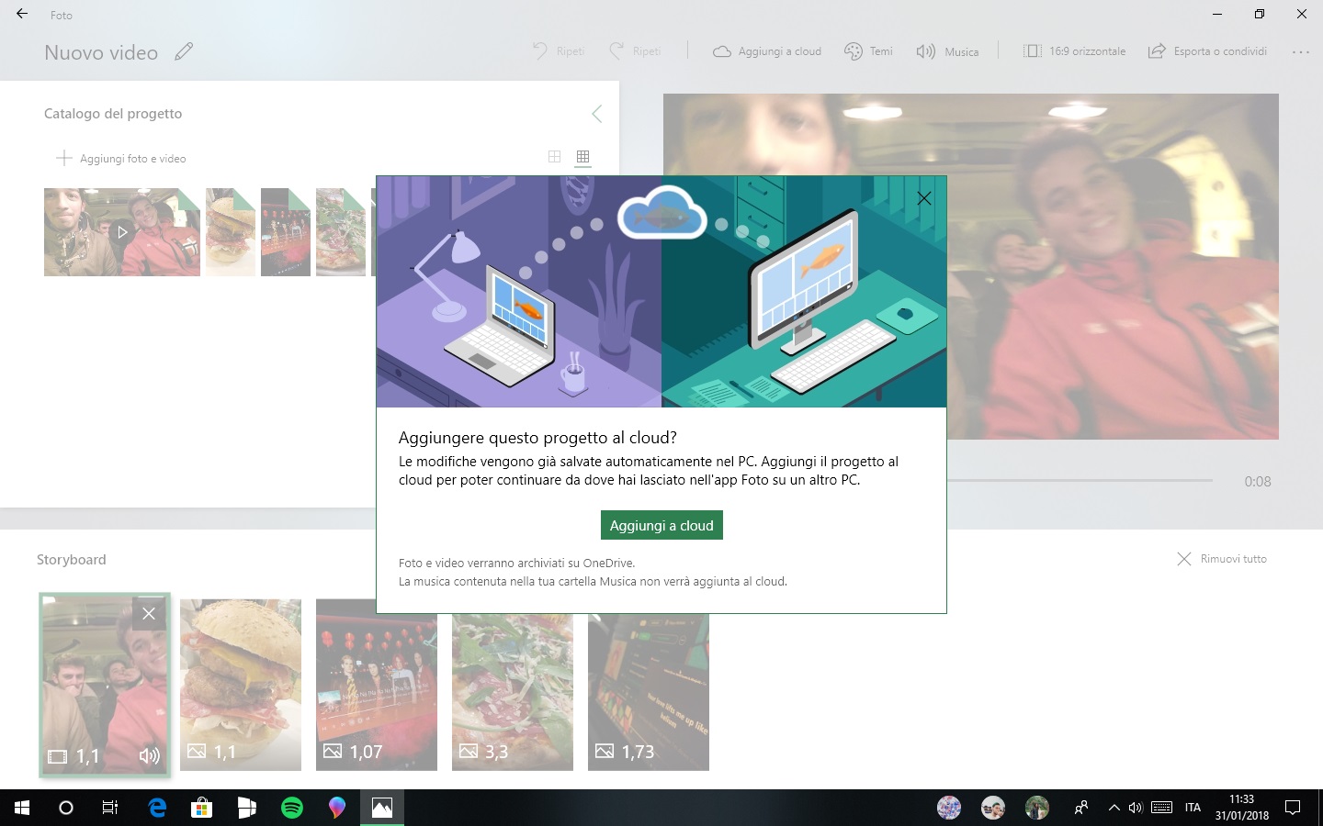Launch Microsoft Edge from taskbar
This screenshot has height=826, width=1323.
pyautogui.click(x=157, y=808)
